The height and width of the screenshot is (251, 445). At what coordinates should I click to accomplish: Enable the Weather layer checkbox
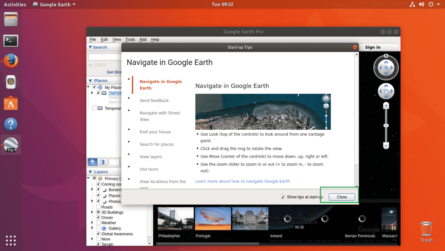point(98,223)
